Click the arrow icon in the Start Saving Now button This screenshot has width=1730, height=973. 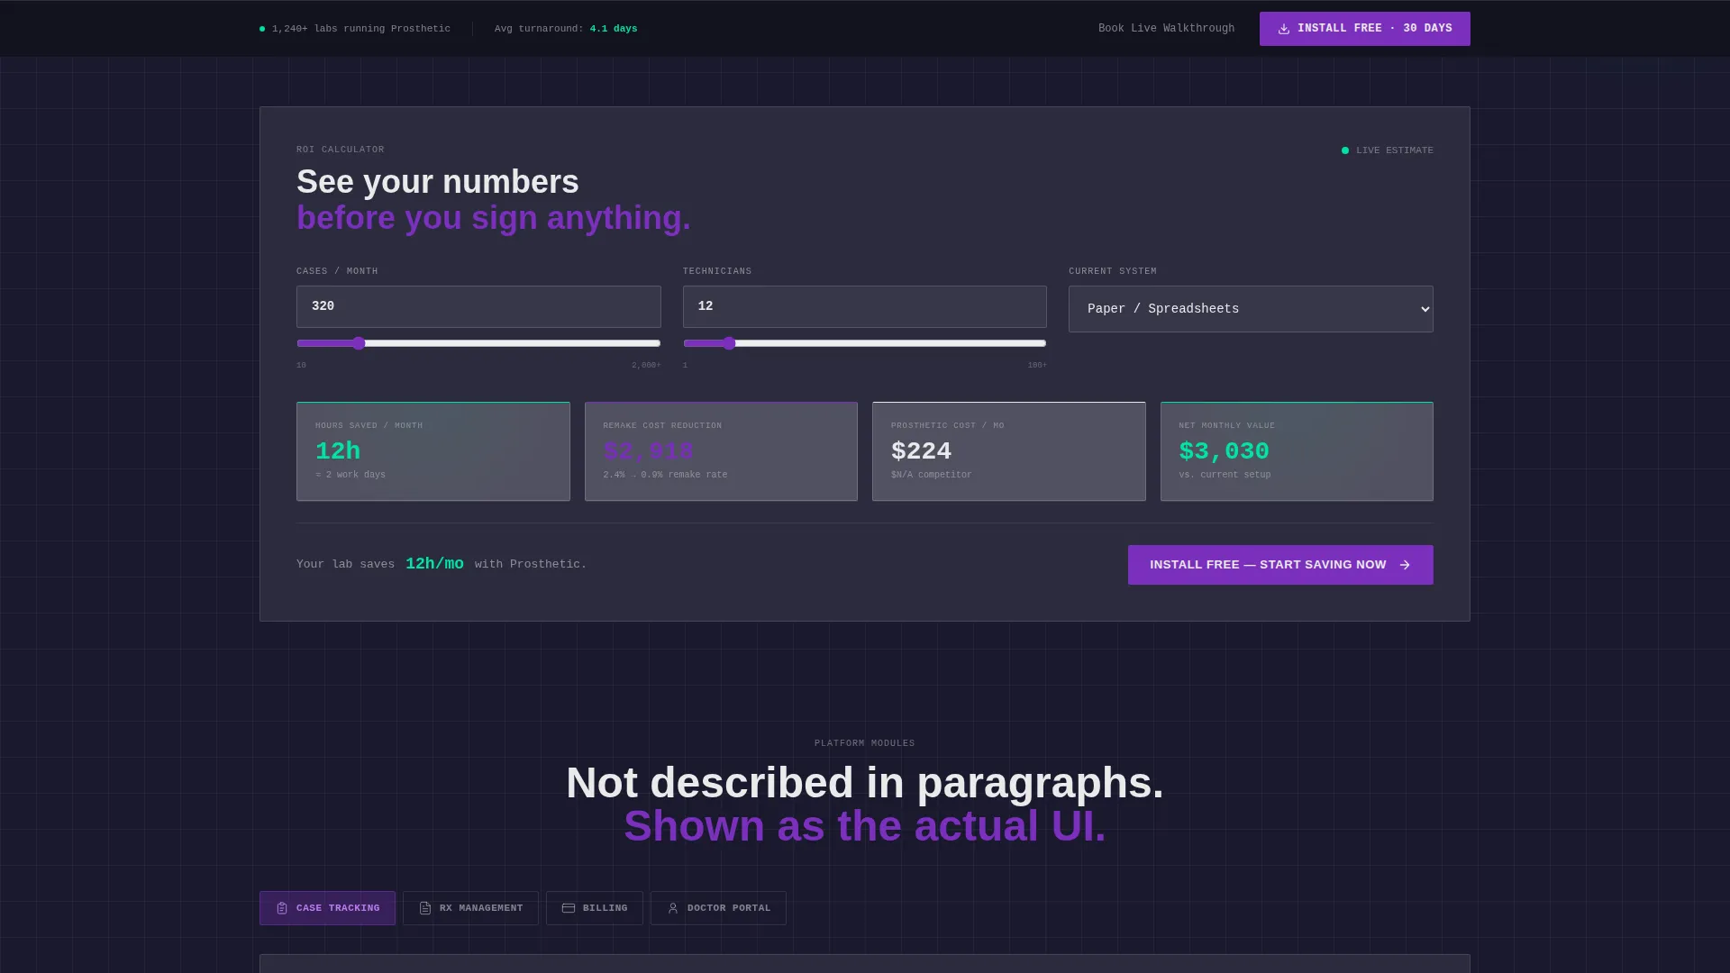click(1405, 565)
